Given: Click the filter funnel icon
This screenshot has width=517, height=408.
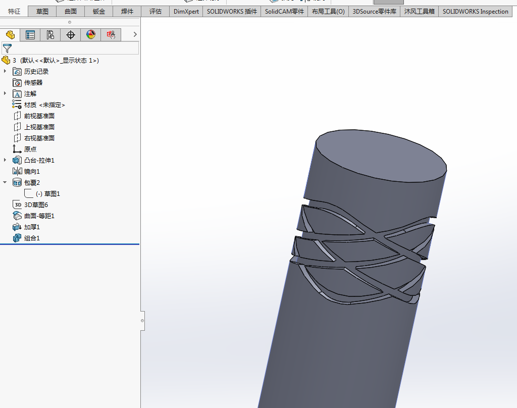Looking at the screenshot, I should 7,48.
